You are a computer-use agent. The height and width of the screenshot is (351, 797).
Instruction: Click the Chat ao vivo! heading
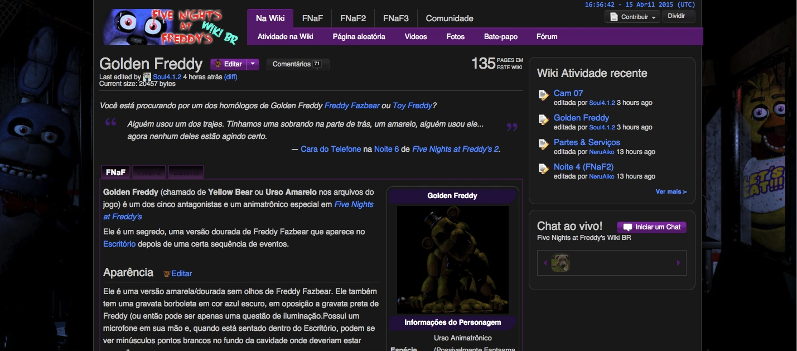tap(569, 226)
